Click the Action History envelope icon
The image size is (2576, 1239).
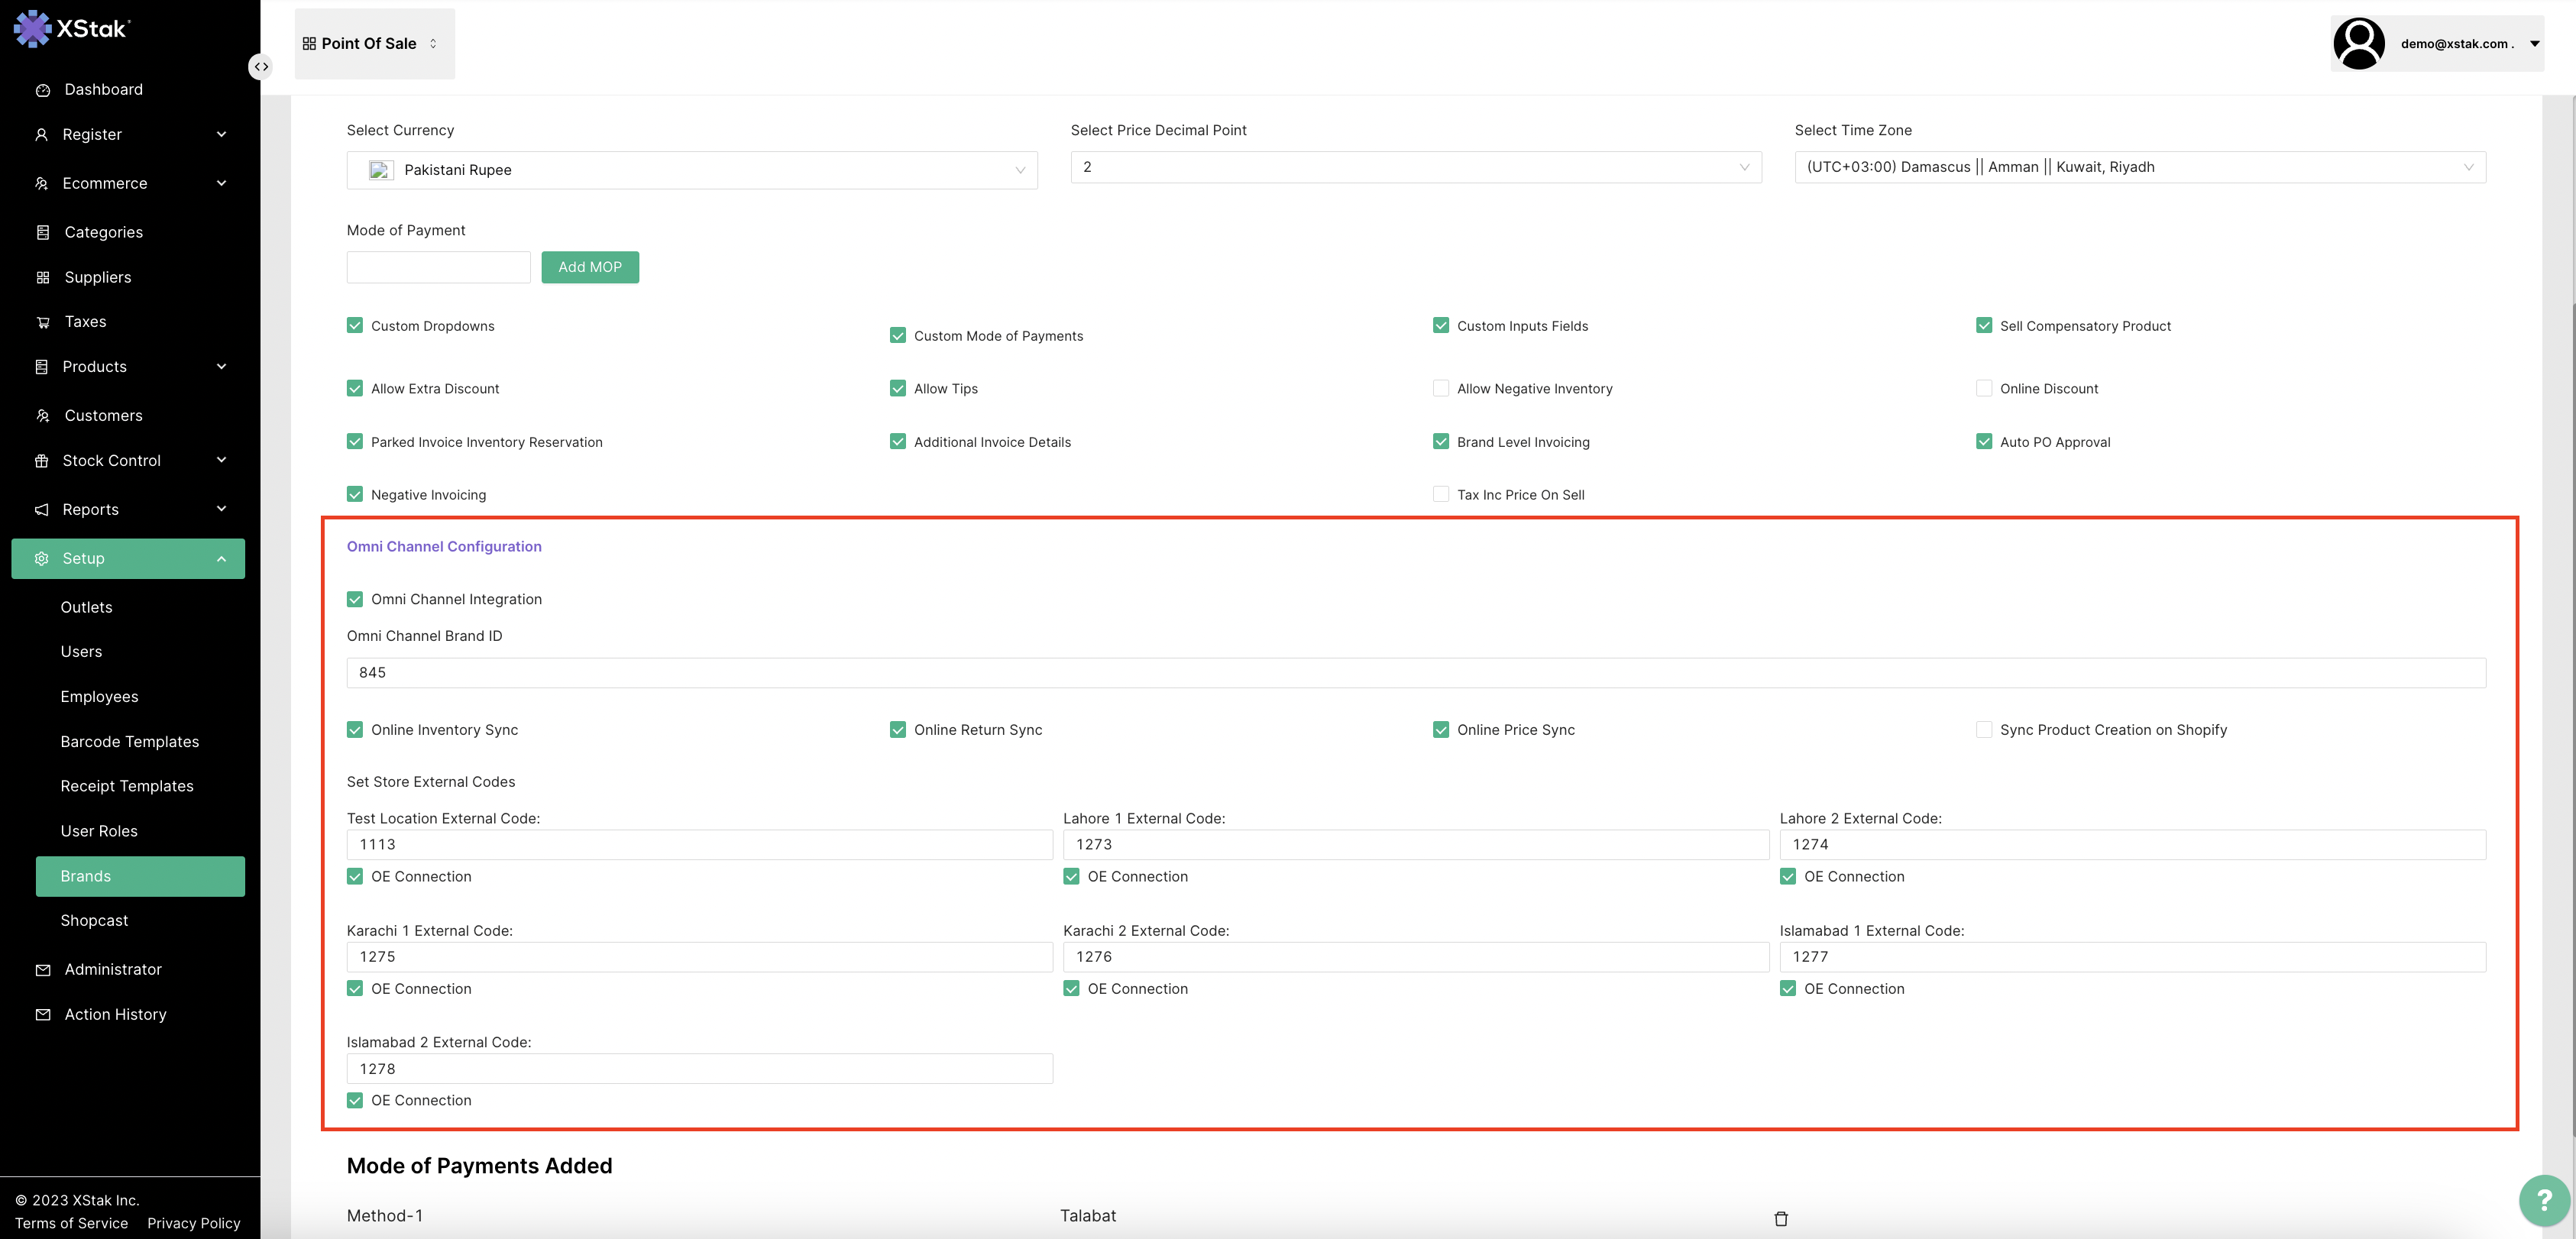tap(43, 1014)
